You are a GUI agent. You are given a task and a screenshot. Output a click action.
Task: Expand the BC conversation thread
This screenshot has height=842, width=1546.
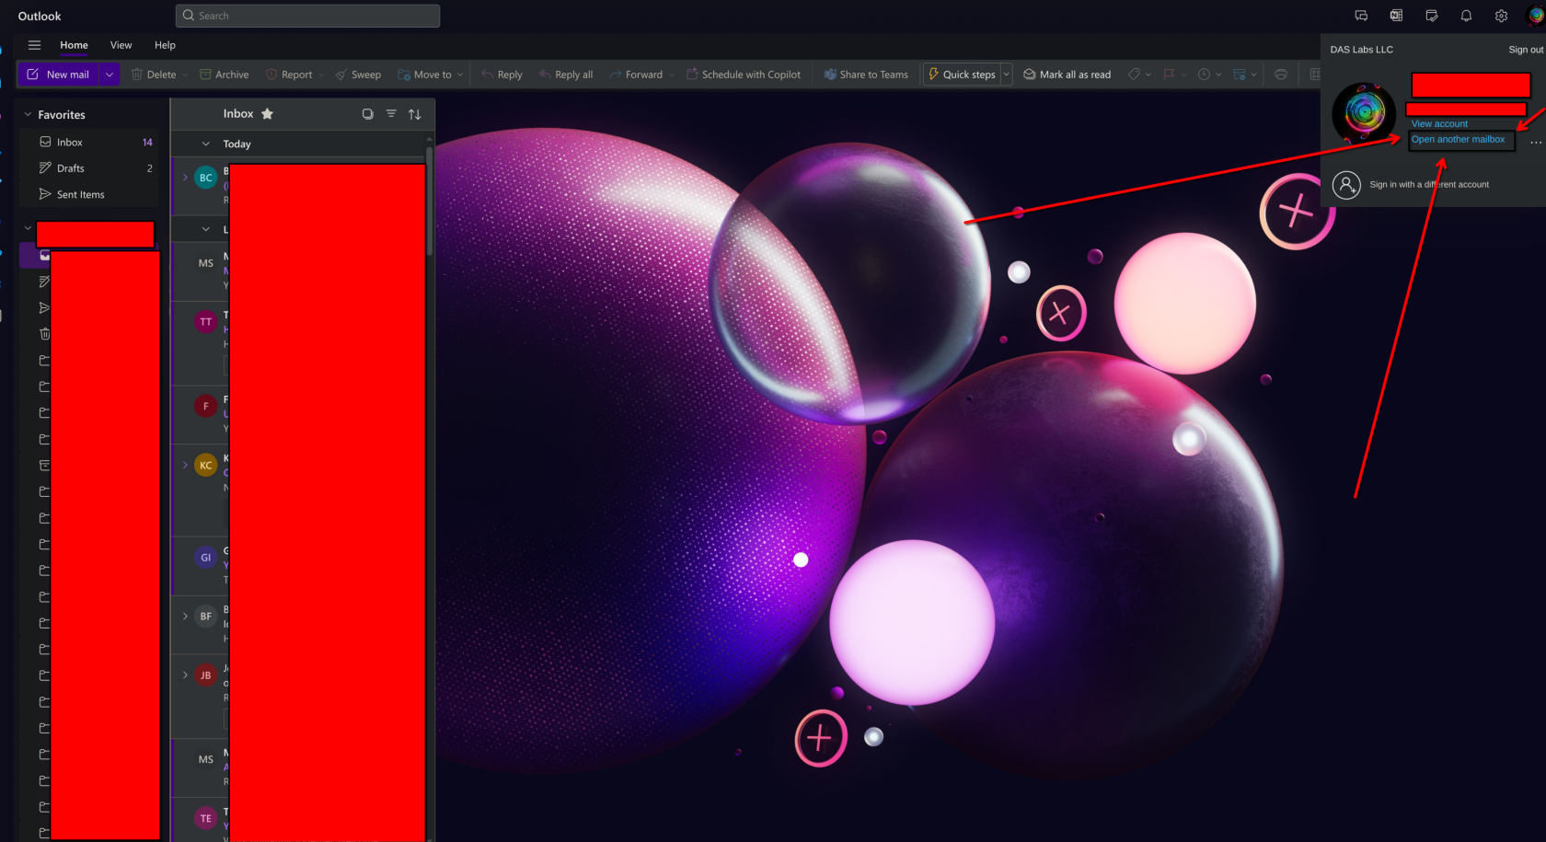click(185, 178)
